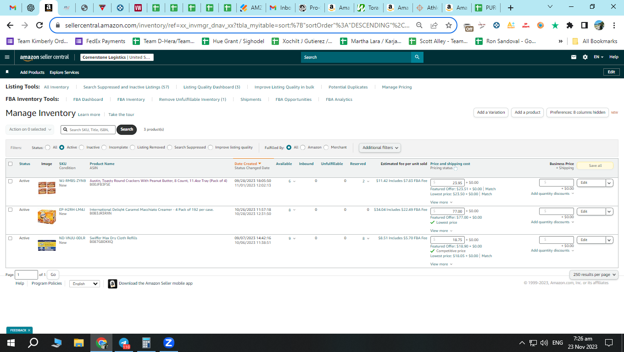624x352 pixels.
Task: Sort by the Date Created column header
Action: (x=248, y=164)
